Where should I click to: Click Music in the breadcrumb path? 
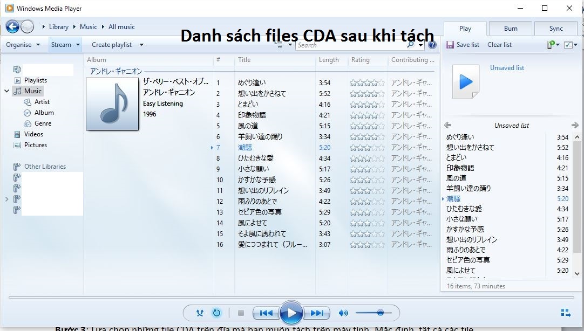tap(89, 27)
